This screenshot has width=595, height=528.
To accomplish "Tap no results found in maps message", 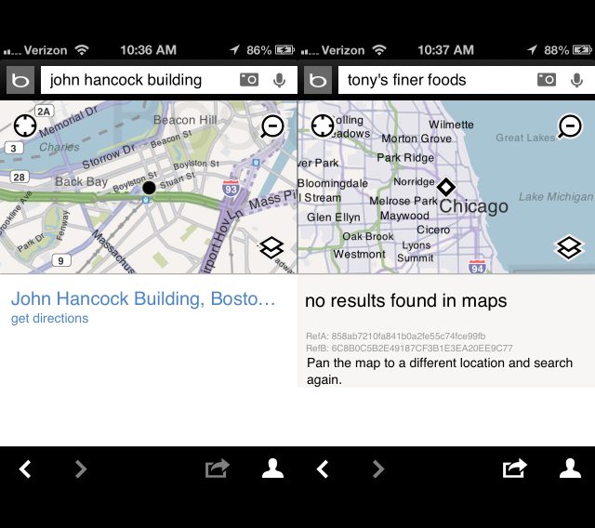I will (x=406, y=301).
